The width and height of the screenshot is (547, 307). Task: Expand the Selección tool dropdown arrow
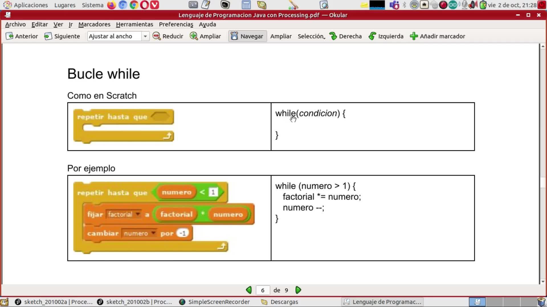point(324,38)
